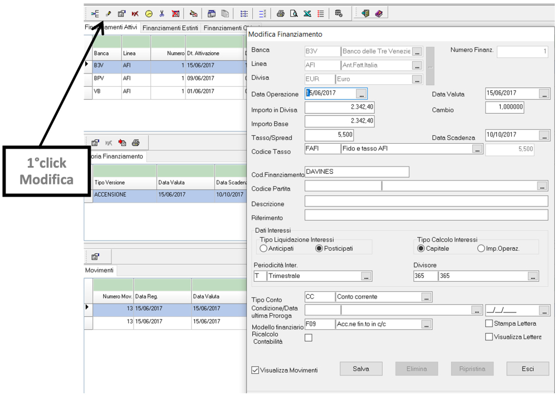The height and width of the screenshot is (396, 557).
Task: Open the Data Scadenza date picker button
Action: [545, 135]
